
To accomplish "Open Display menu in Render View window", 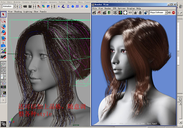I will click(131, 8).
